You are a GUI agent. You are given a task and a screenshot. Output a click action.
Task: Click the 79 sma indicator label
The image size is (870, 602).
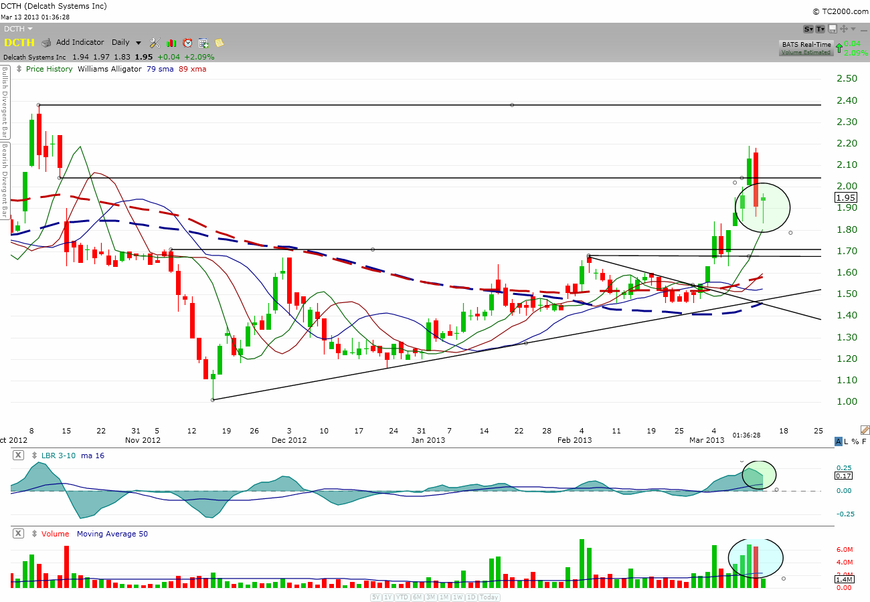[160, 69]
